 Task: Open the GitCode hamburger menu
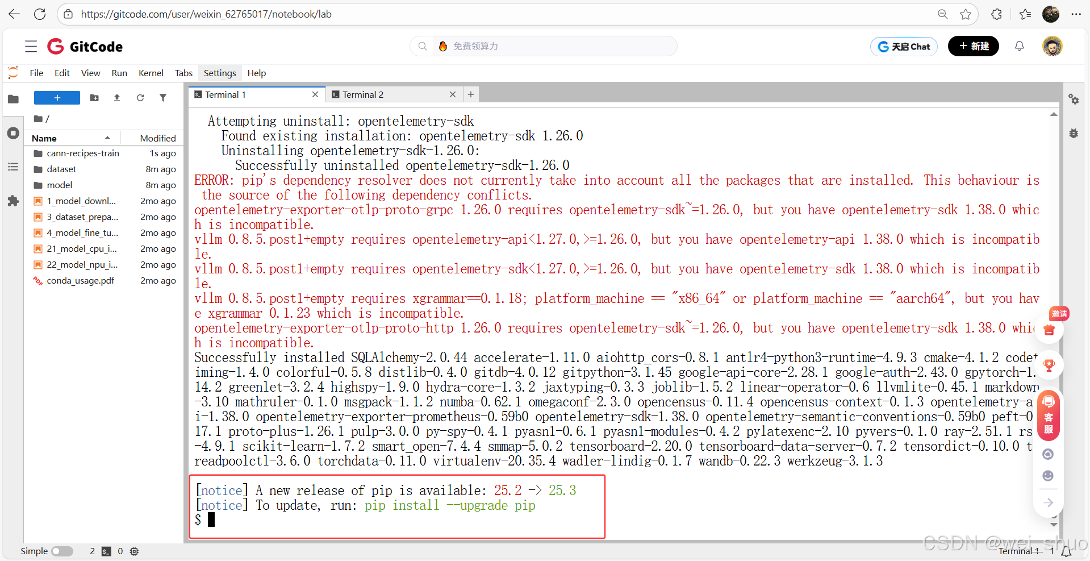[31, 47]
